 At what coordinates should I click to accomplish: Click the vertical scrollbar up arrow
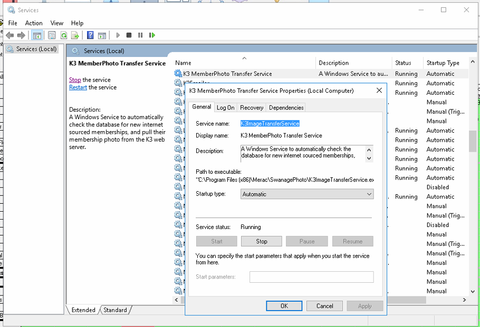pos(473,62)
